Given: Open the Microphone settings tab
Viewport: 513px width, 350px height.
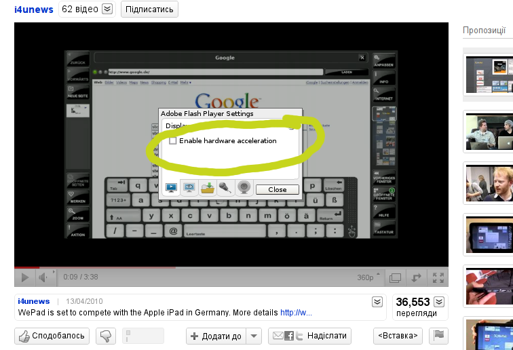Looking at the screenshot, I should (225, 187).
